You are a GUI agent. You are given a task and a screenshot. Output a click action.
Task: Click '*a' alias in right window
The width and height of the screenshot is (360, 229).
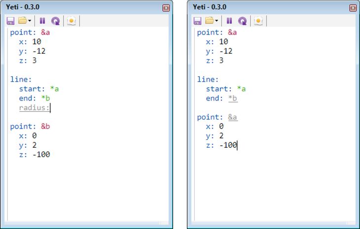pos(242,89)
